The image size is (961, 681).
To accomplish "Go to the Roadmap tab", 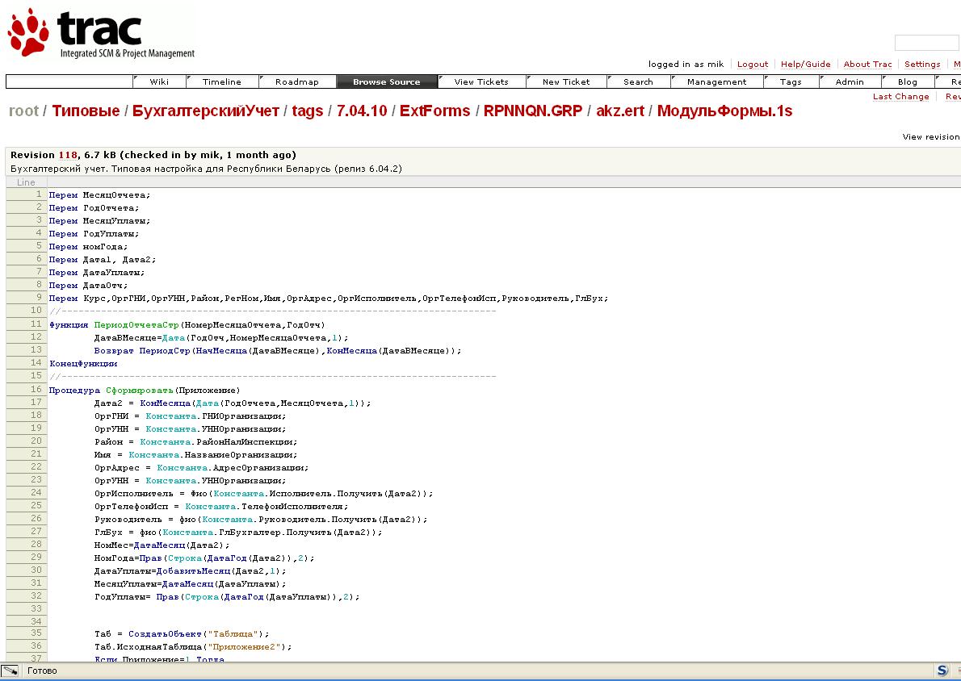I will [296, 81].
